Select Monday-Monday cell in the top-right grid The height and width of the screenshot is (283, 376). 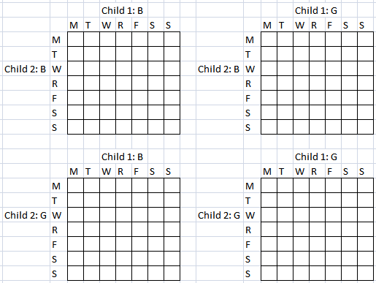tap(269, 39)
